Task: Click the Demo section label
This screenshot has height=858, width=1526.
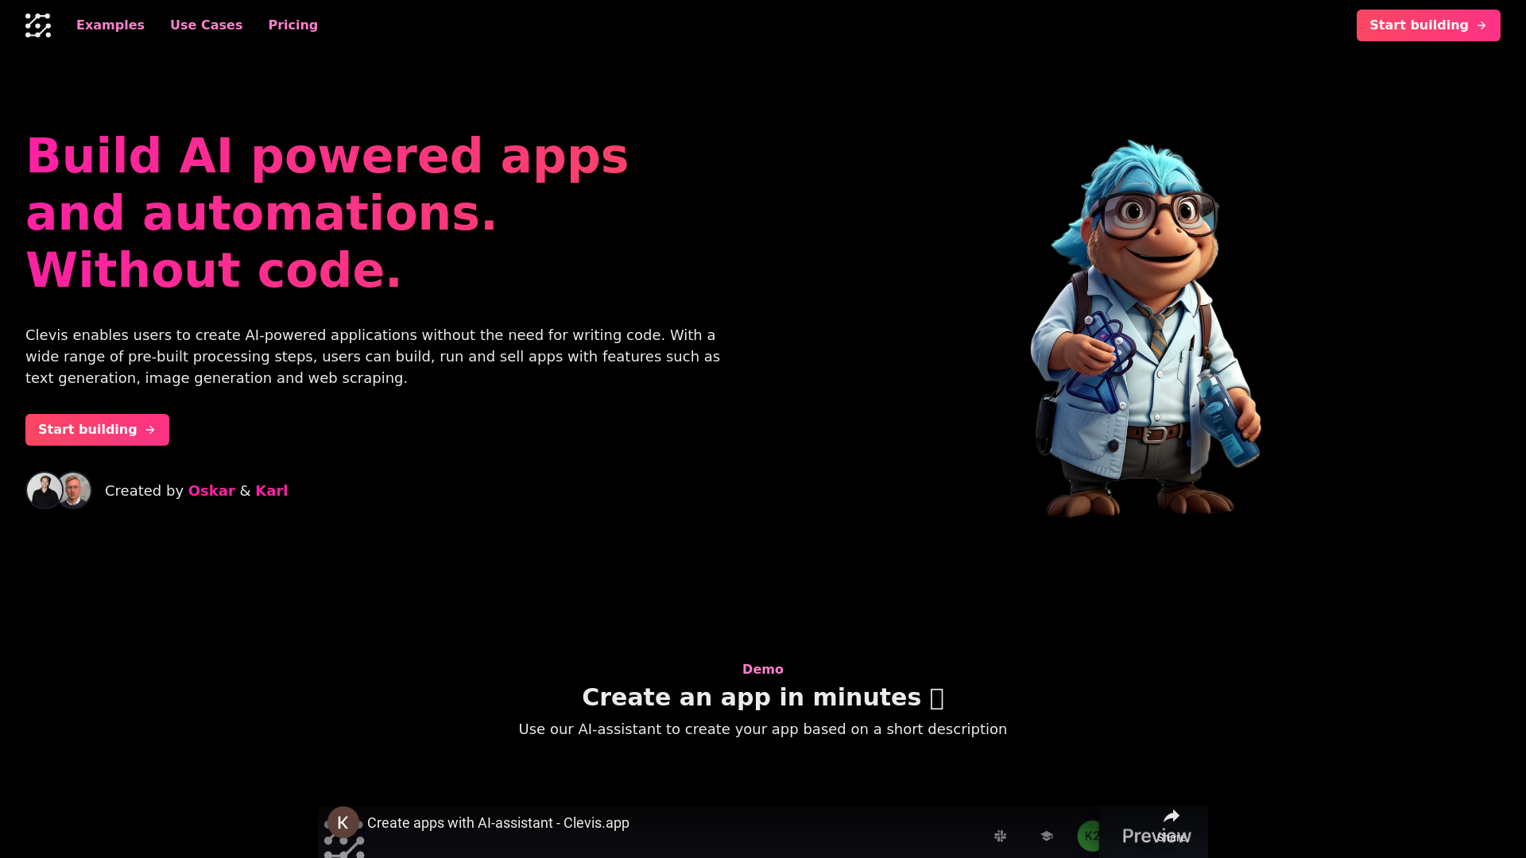Action: pos(763,669)
